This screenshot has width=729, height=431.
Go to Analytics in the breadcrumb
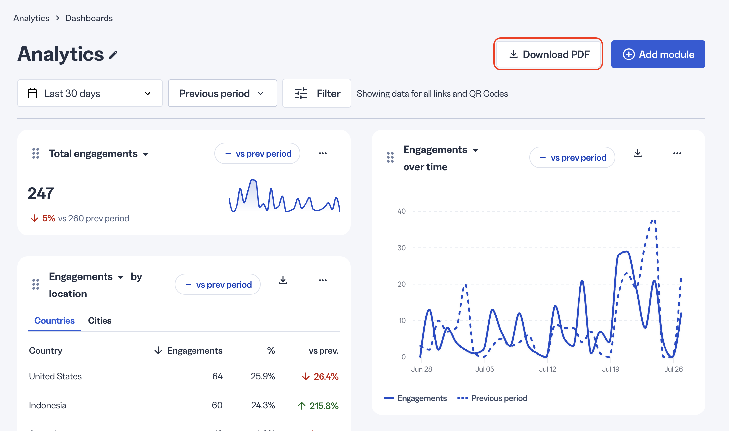click(31, 18)
